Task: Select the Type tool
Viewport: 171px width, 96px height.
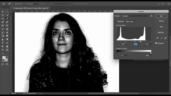Action: (3, 43)
